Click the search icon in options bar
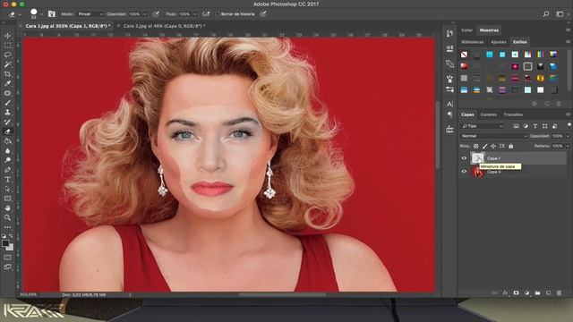Screen dimensions: 573x322 point(546,14)
